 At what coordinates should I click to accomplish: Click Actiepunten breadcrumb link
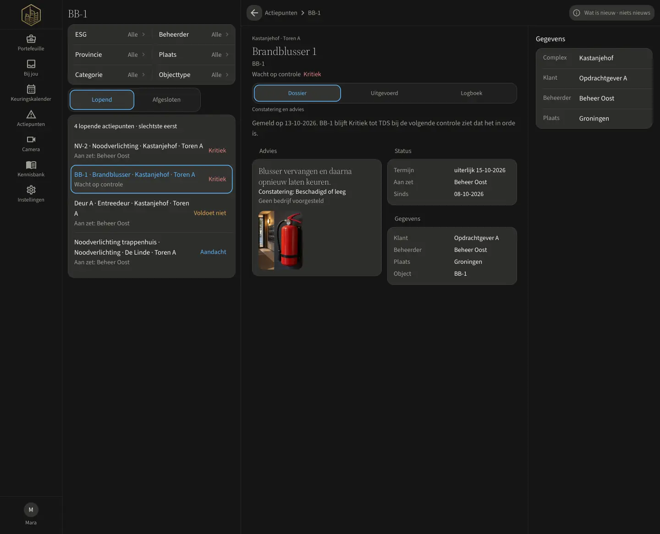point(281,13)
